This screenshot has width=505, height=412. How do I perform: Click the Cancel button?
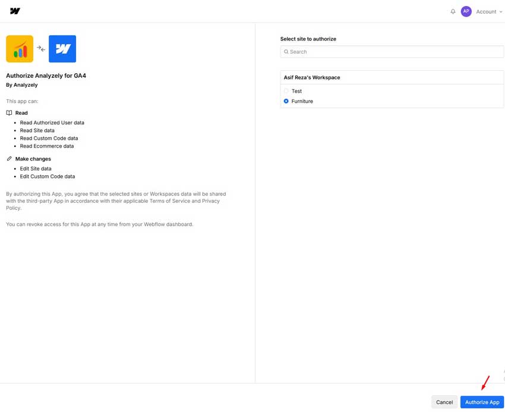444,402
